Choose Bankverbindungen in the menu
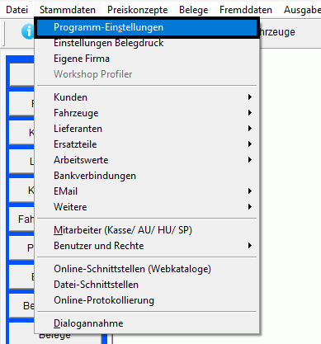This screenshot has width=321, height=344. (147, 176)
